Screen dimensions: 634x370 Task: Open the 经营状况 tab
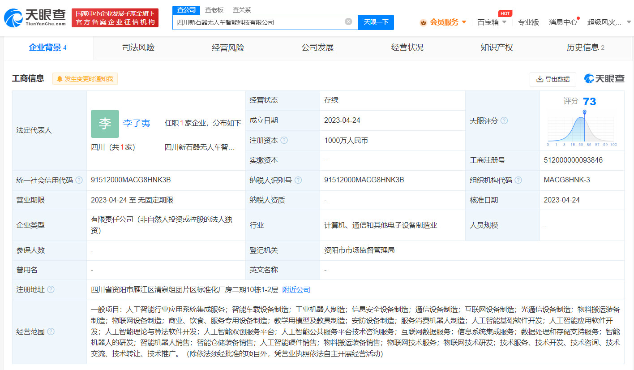(407, 47)
